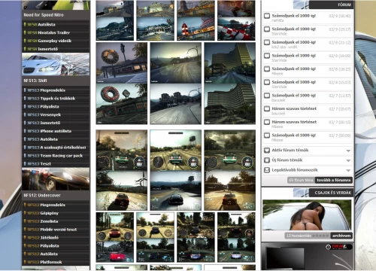The image size is (376, 271).
Task: Click speech bubble icon for 02/8 15:03 post
Action: tap(267, 82)
